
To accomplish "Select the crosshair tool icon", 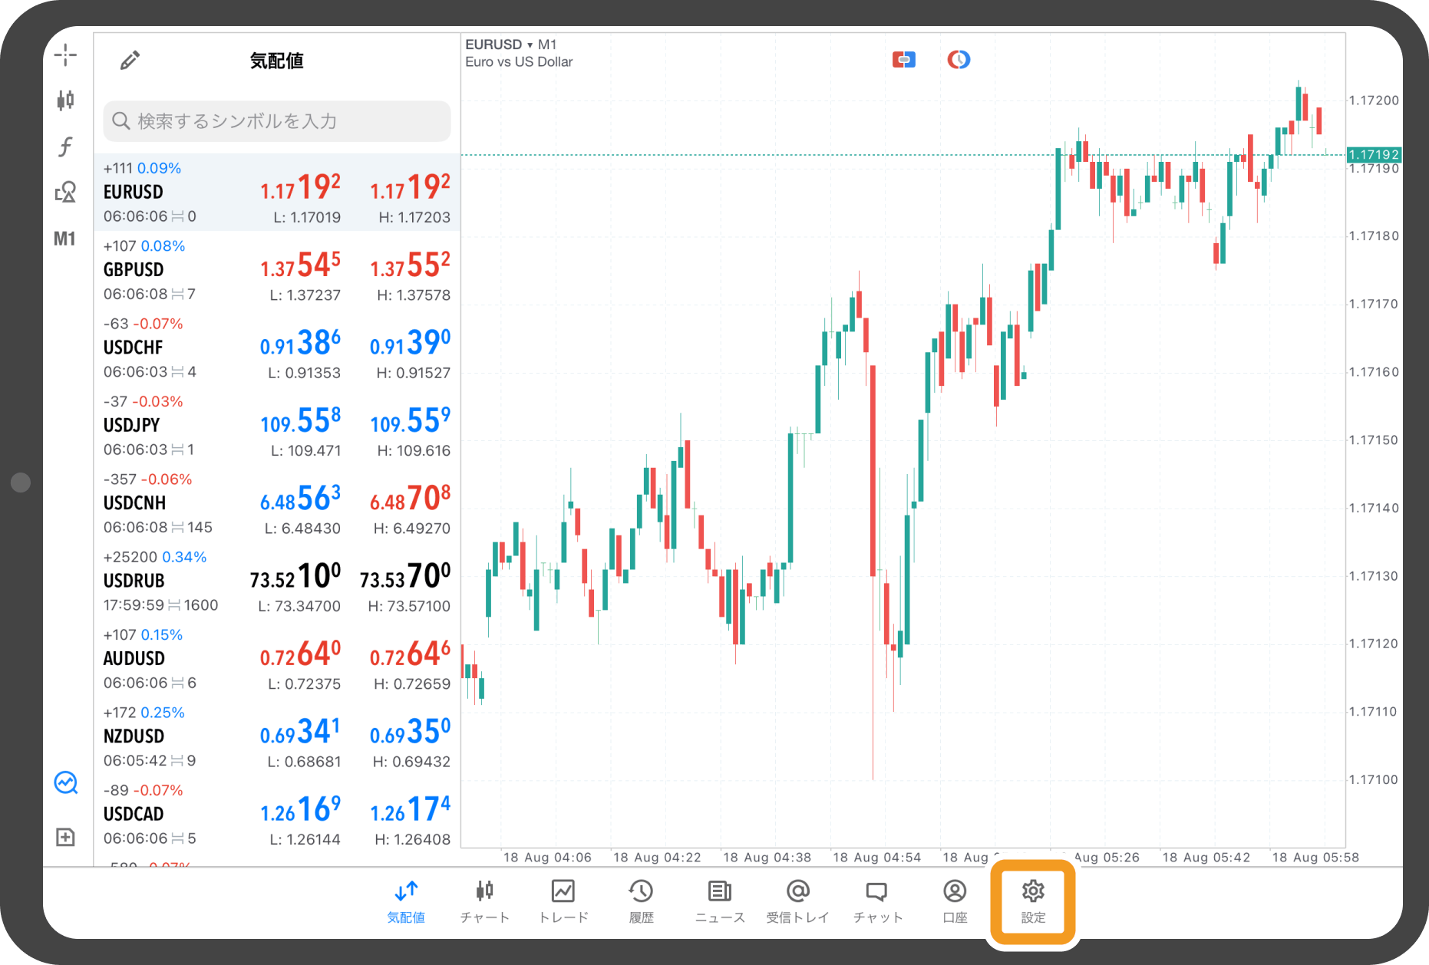I will [x=66, y=55].
